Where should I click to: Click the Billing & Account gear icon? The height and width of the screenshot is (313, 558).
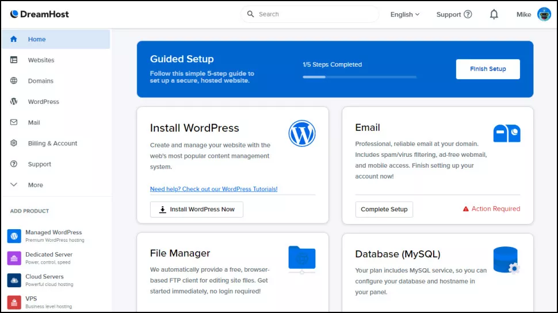[14, 143]
